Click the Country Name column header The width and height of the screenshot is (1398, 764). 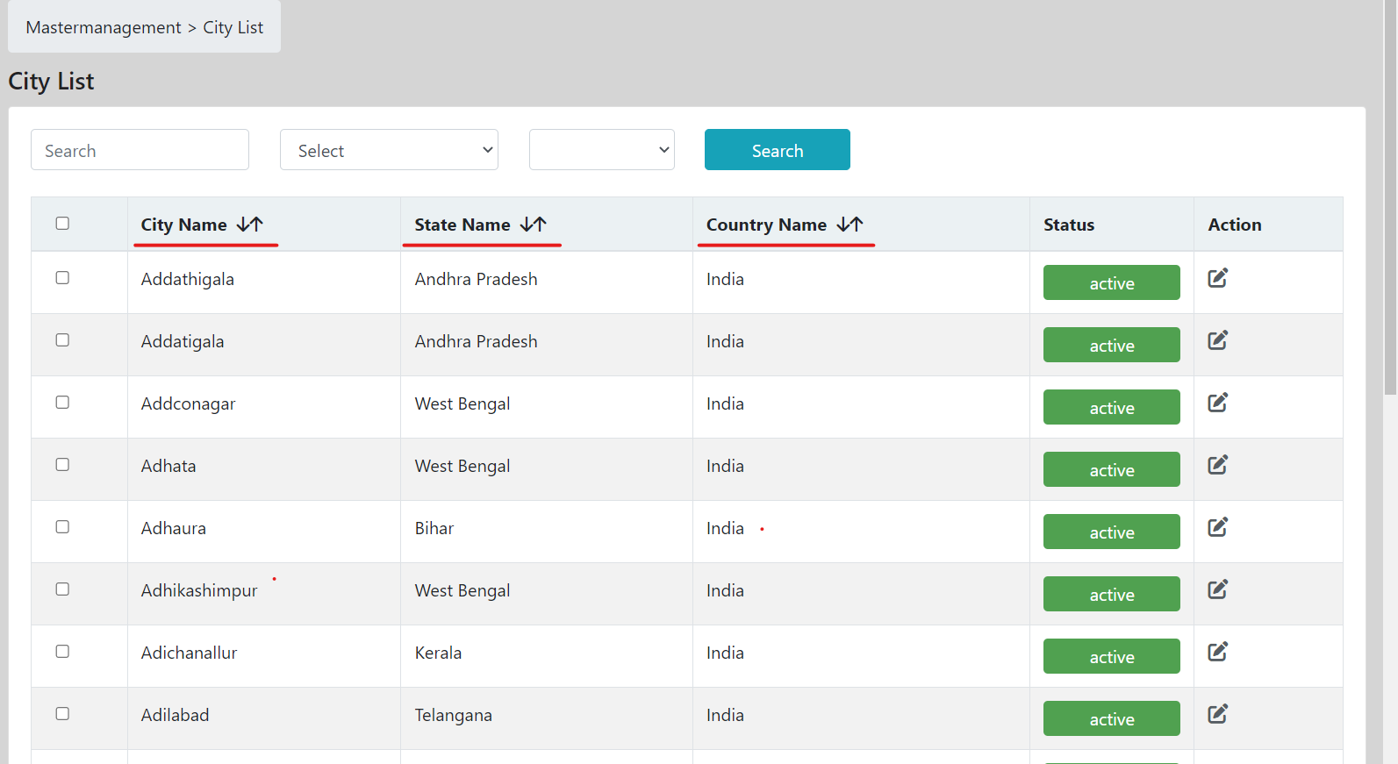[766, 225]
